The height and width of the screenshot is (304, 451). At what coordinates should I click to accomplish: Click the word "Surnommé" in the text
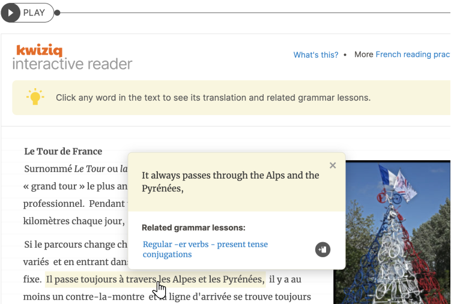pos(48,169)
